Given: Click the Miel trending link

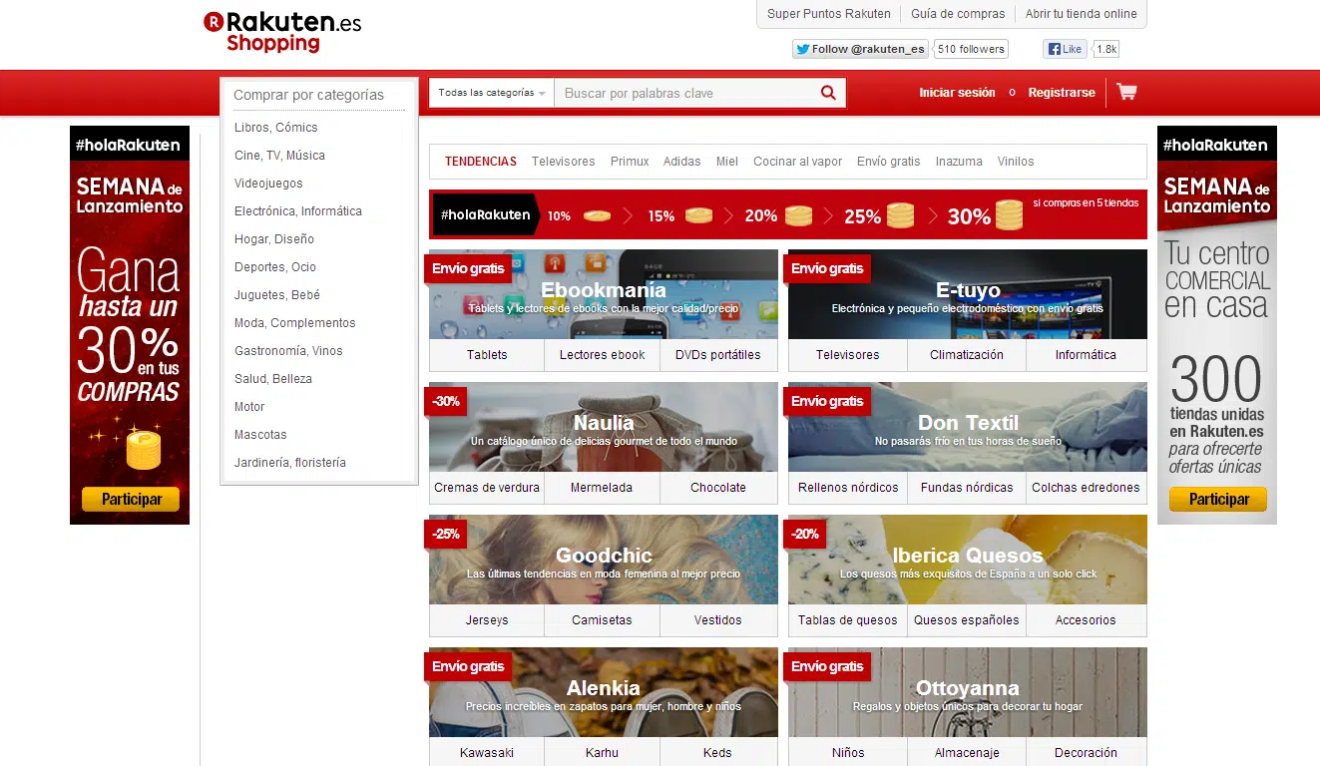Looking at the screenshot, I should (x=727, y=162).
